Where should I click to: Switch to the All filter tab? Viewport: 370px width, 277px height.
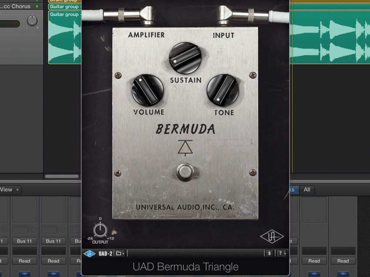click(307, 190)
